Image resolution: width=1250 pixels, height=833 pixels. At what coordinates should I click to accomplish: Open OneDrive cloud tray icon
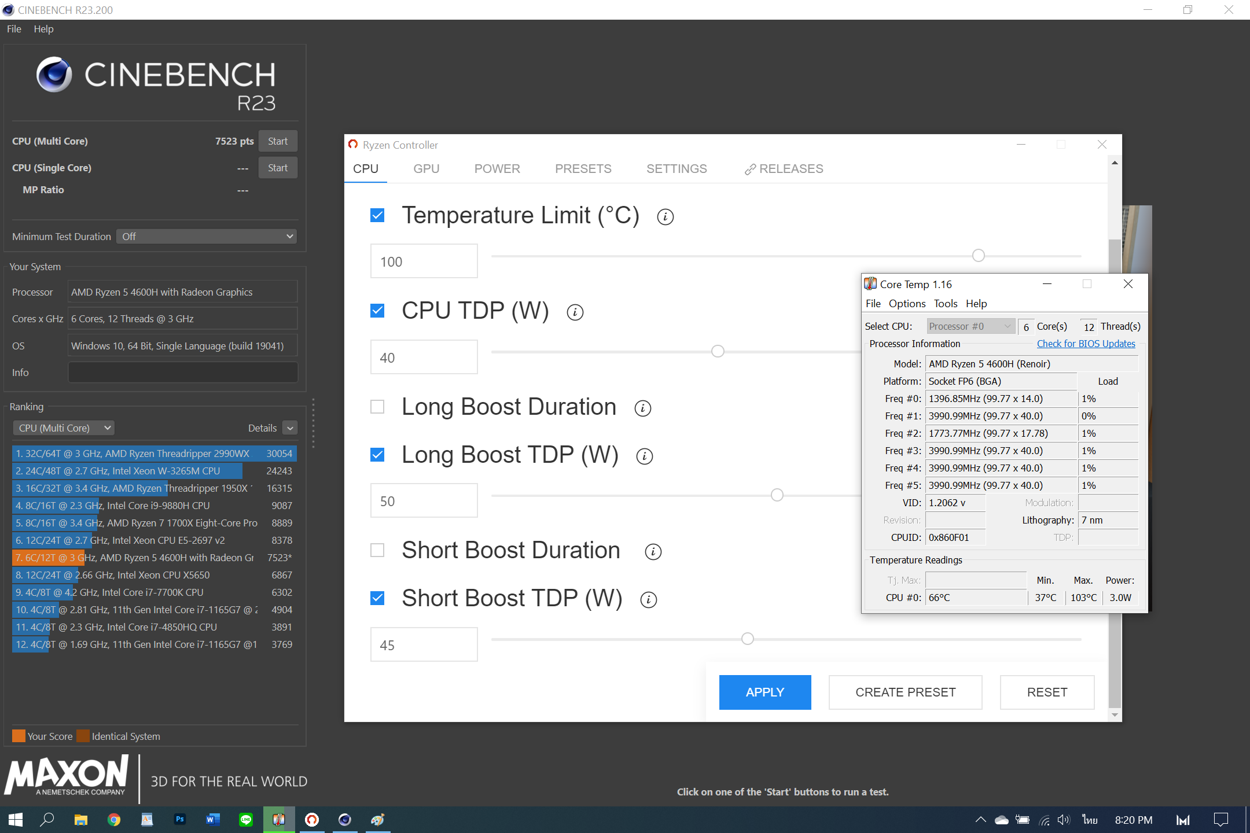tap(1001, 820)
